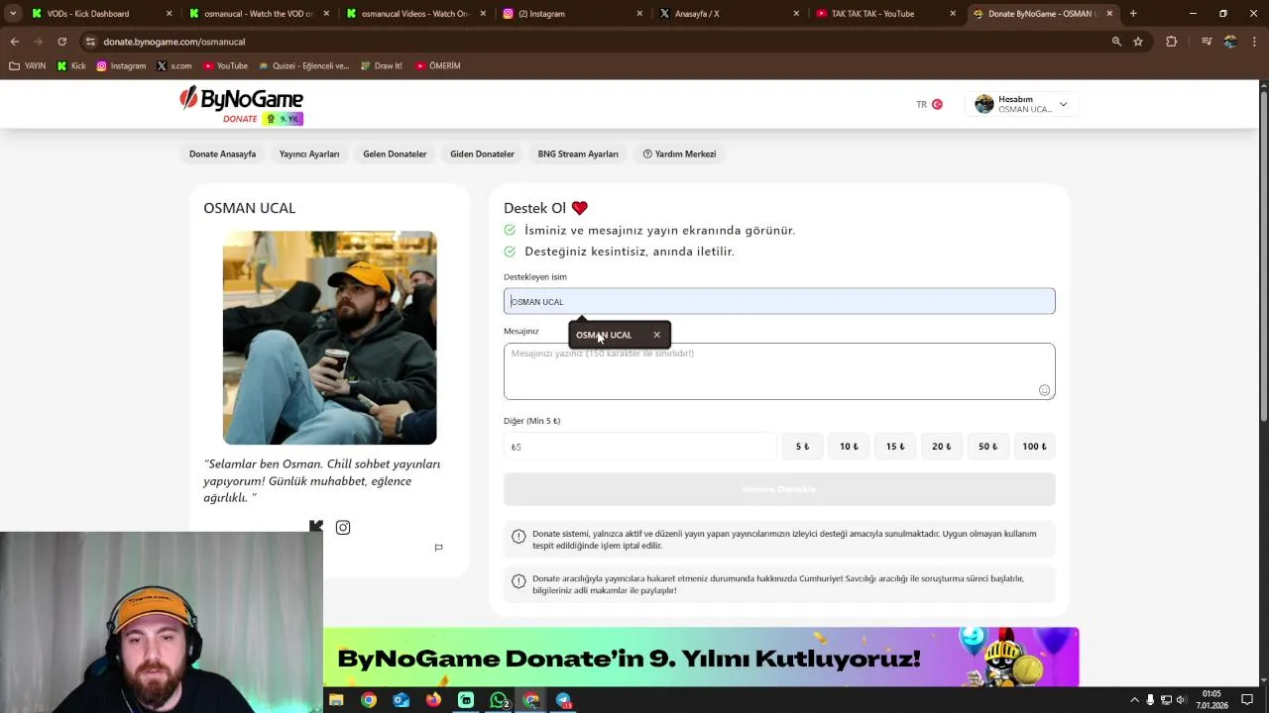Open the browser extensions puzzle icon
Image resolution: width=1269 pixels, height=713 pixels.
pyautogui.click(x=1172, y=42)
